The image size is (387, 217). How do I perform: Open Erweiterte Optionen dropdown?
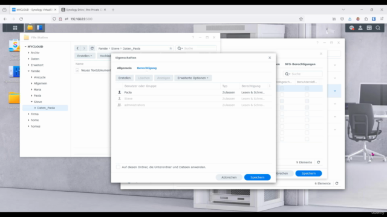[193, 78]
